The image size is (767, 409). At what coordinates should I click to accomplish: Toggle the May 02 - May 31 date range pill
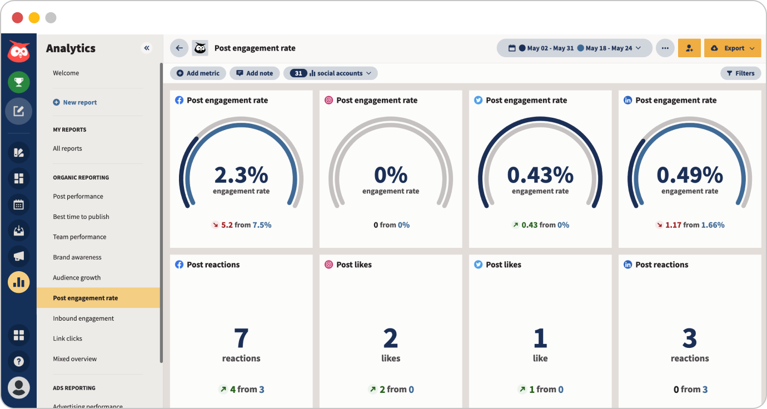click(x=549, y=48)
